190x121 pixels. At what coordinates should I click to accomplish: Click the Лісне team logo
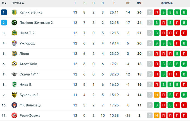[x=15, y=54]
